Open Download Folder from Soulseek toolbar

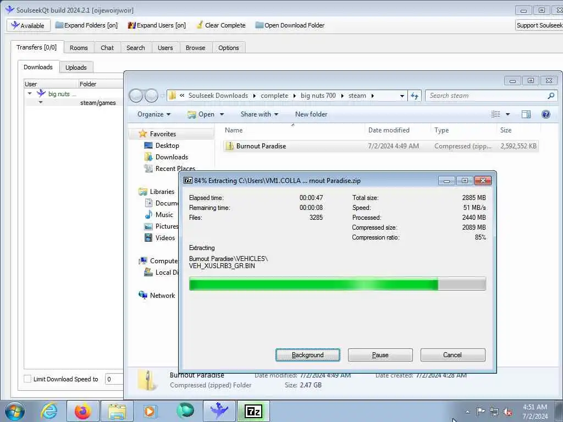coord(290,25)
